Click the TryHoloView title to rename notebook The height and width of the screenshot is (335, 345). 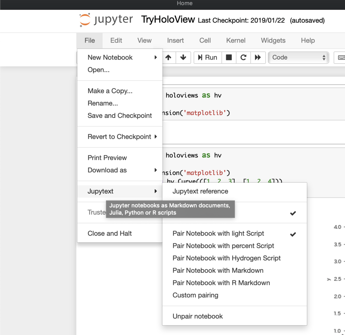[168, 20]
